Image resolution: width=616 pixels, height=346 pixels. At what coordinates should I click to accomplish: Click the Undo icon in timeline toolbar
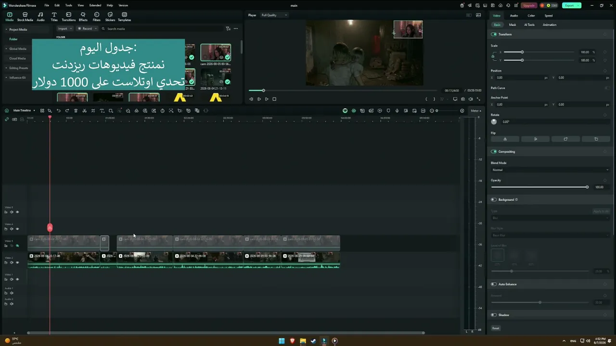coord(58,111)
